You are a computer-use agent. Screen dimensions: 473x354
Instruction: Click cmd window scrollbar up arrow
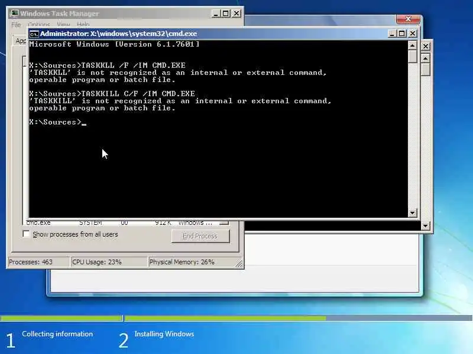tap(412, 46)
